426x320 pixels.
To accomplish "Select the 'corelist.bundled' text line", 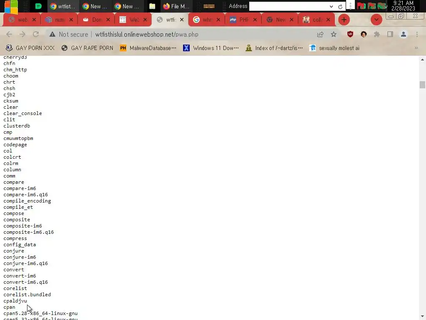I will [27, 295].
